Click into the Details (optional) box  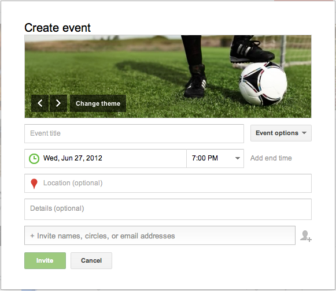point(168,209)
